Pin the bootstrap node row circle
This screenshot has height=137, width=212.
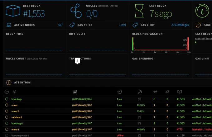7,99
